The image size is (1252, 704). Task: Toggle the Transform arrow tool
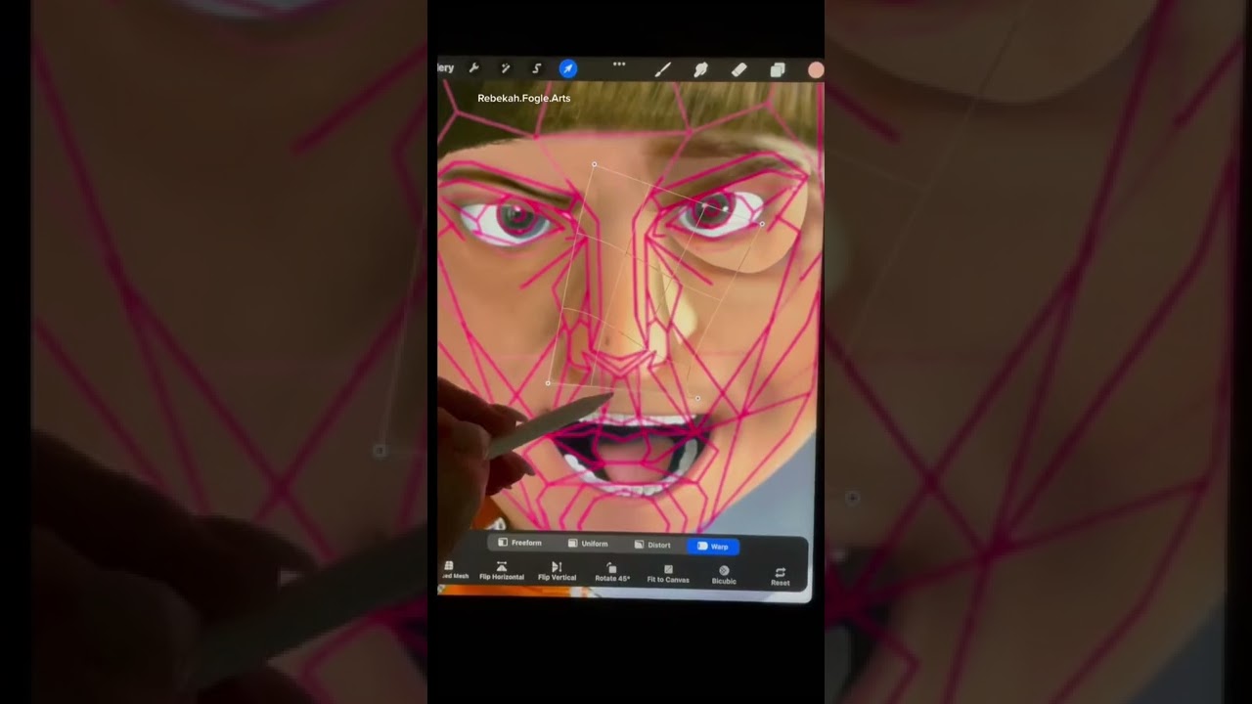click(x=568, y=68)
